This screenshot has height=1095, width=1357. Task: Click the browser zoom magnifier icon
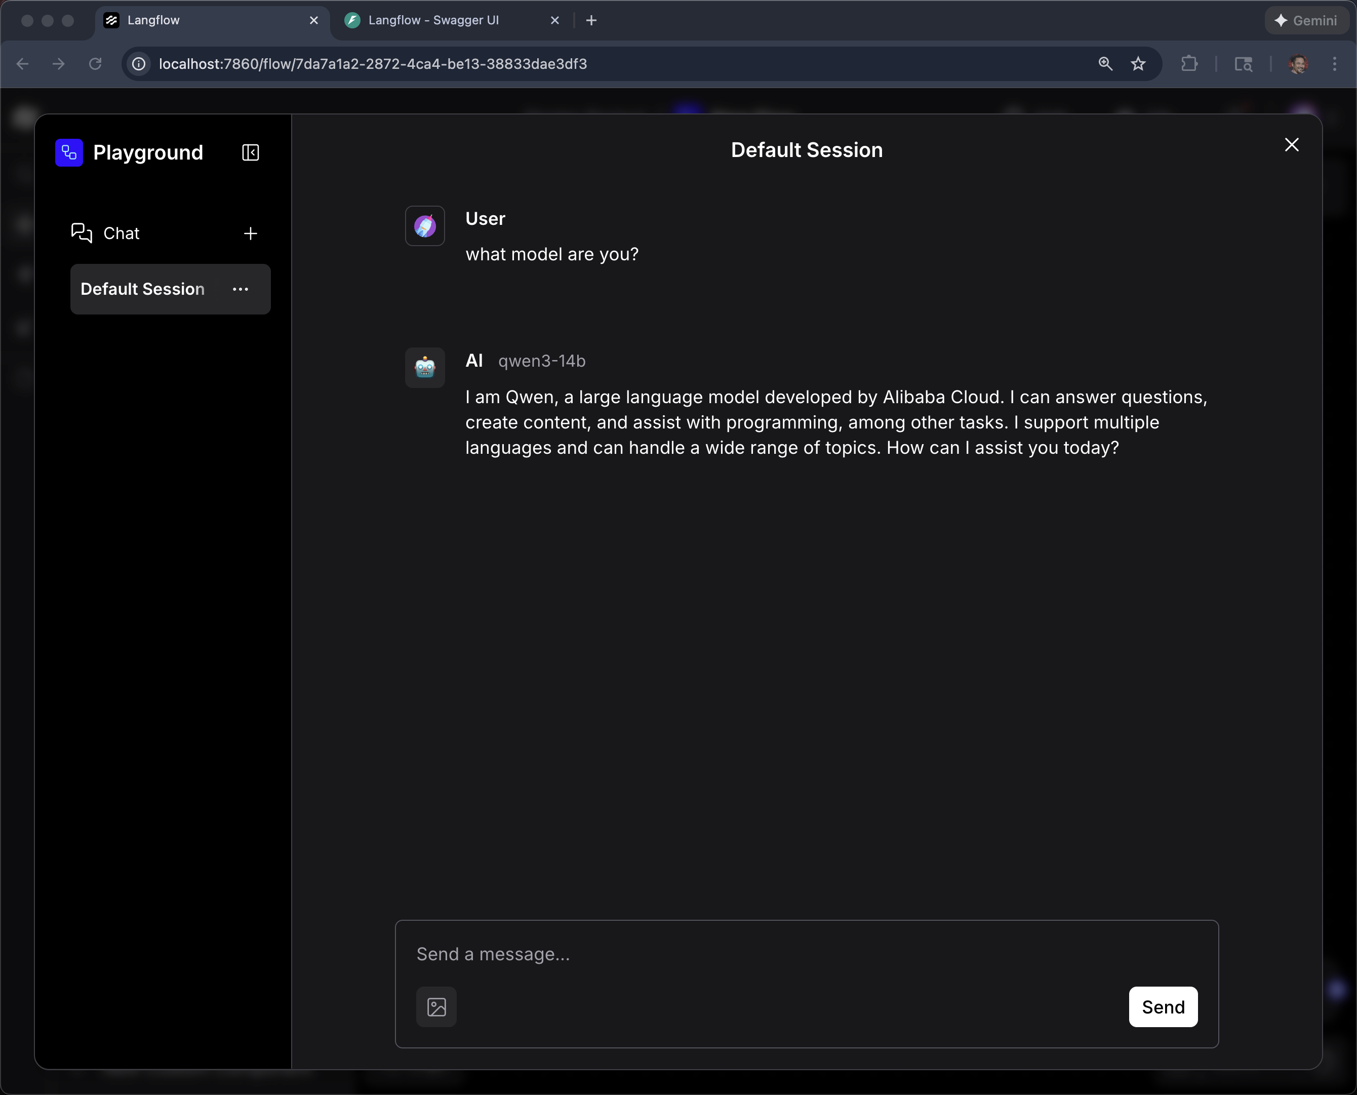click(x=1105, y=64)
